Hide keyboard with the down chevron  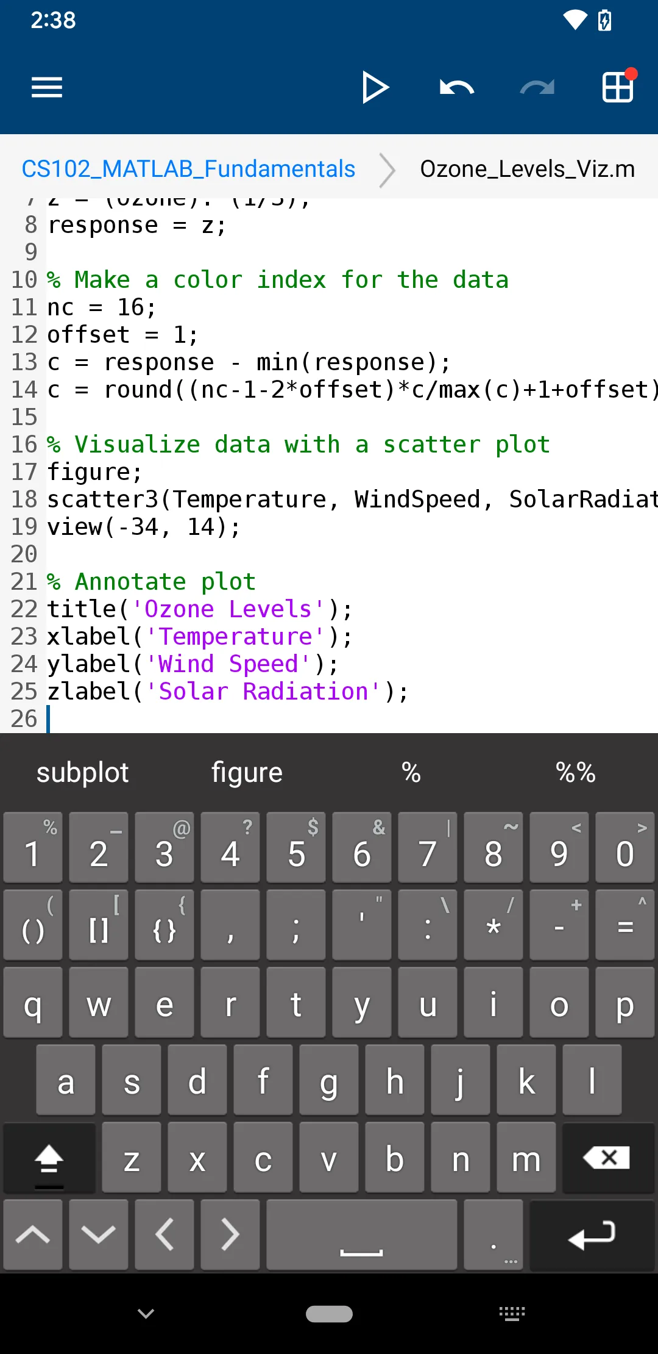[x=146, y=1313]
